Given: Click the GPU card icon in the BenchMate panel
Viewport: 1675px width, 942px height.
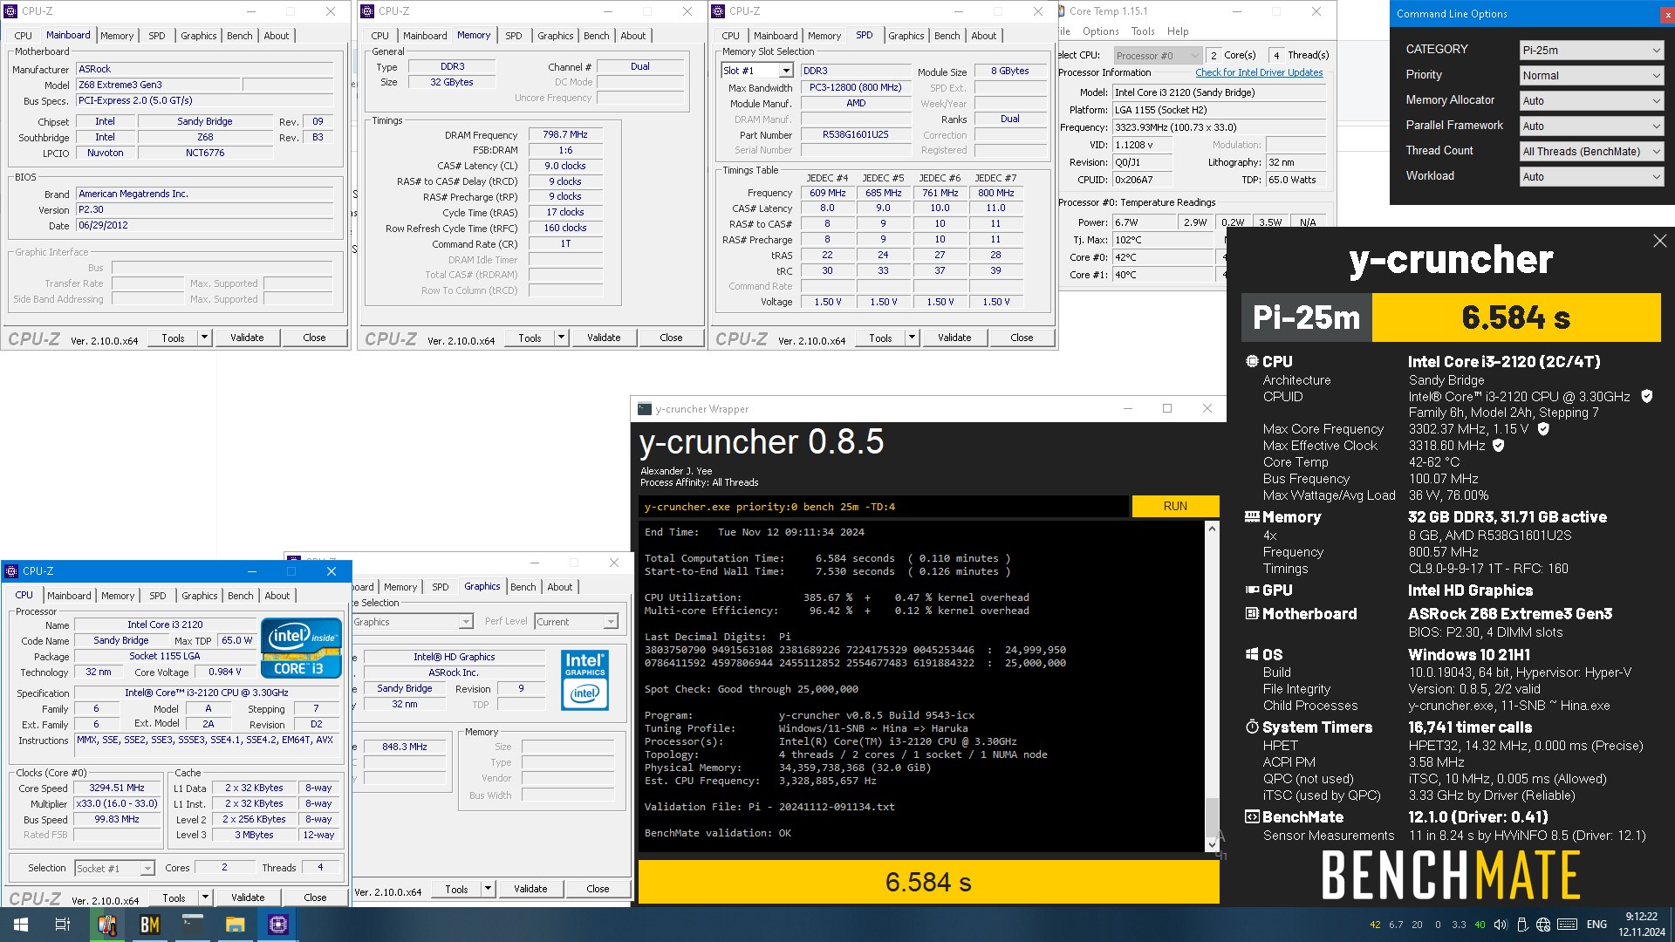Looking at the screenshot, I should pyautogui.click(x=1252, y=590).
